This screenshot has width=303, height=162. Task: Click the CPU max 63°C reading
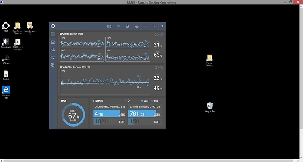click(x=158, y=55)
